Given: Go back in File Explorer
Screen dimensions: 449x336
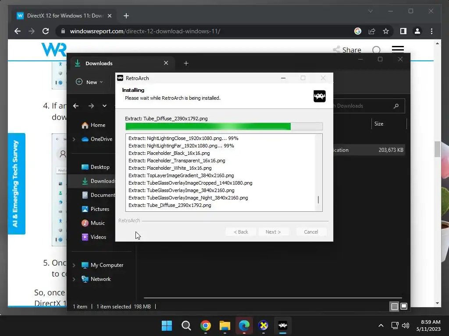Looking at the screenshot, I should (76, 106).
